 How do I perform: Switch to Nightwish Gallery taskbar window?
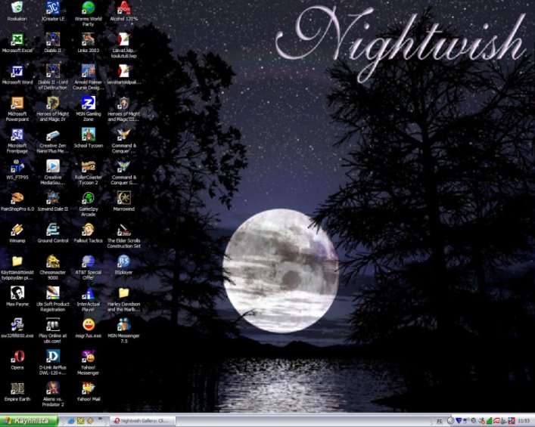(x=143, y=421)
